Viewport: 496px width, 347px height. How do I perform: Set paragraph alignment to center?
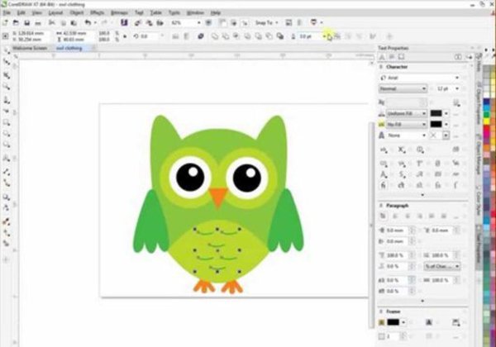[407, 216]
